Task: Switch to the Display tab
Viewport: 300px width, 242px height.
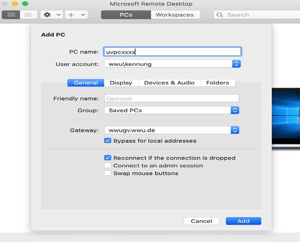Action: pos(121,83)
